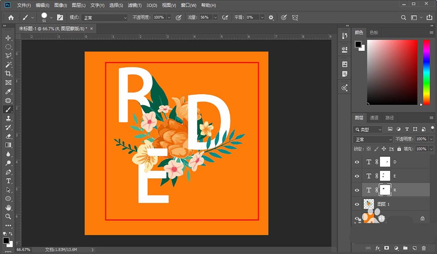Open brush preset picker arrow

[x=51, y=17]
